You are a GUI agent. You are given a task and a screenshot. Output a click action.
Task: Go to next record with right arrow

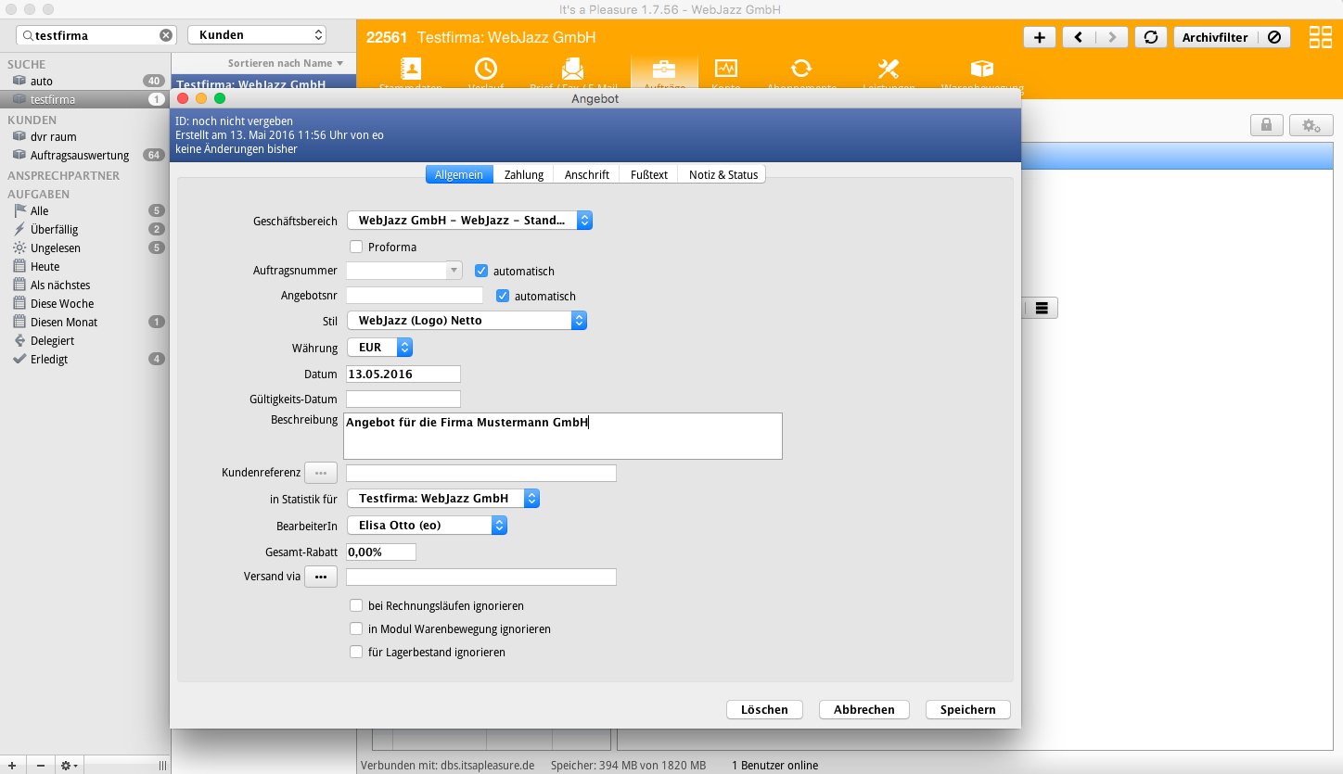click(1111, 37)
